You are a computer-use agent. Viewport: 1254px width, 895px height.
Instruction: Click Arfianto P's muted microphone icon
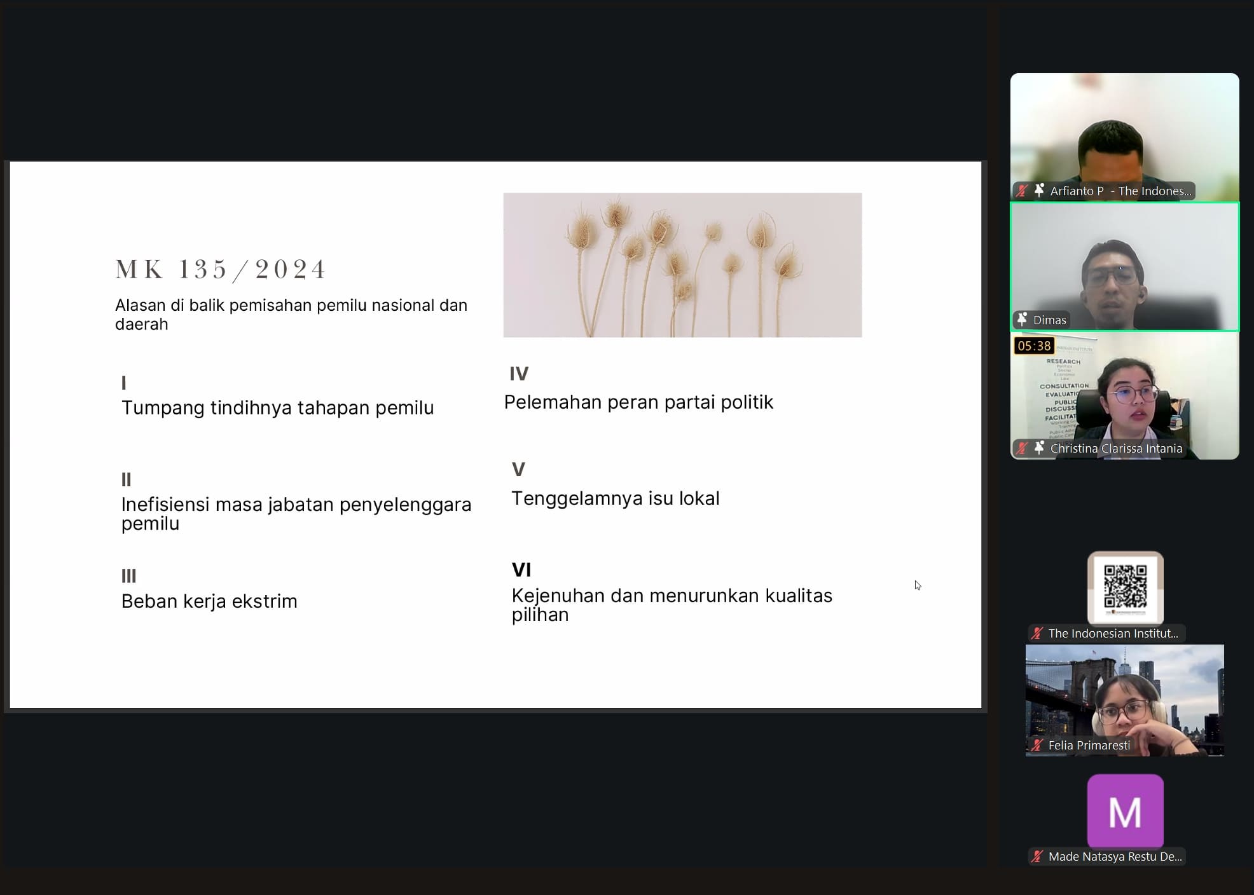tap(1022, 191)
